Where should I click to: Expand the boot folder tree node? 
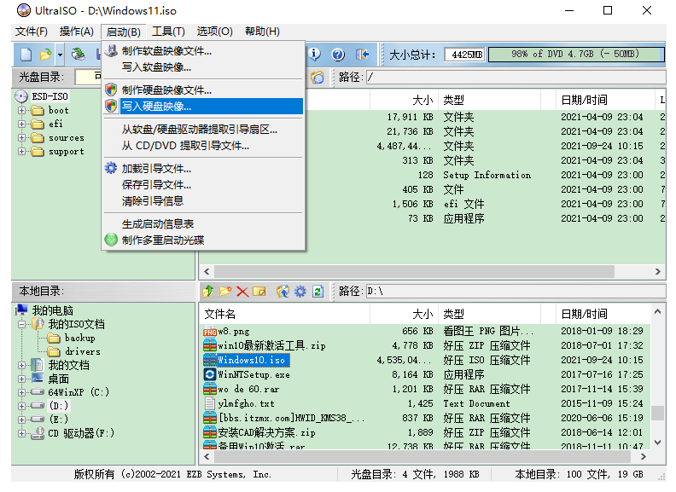click(22, 111)
